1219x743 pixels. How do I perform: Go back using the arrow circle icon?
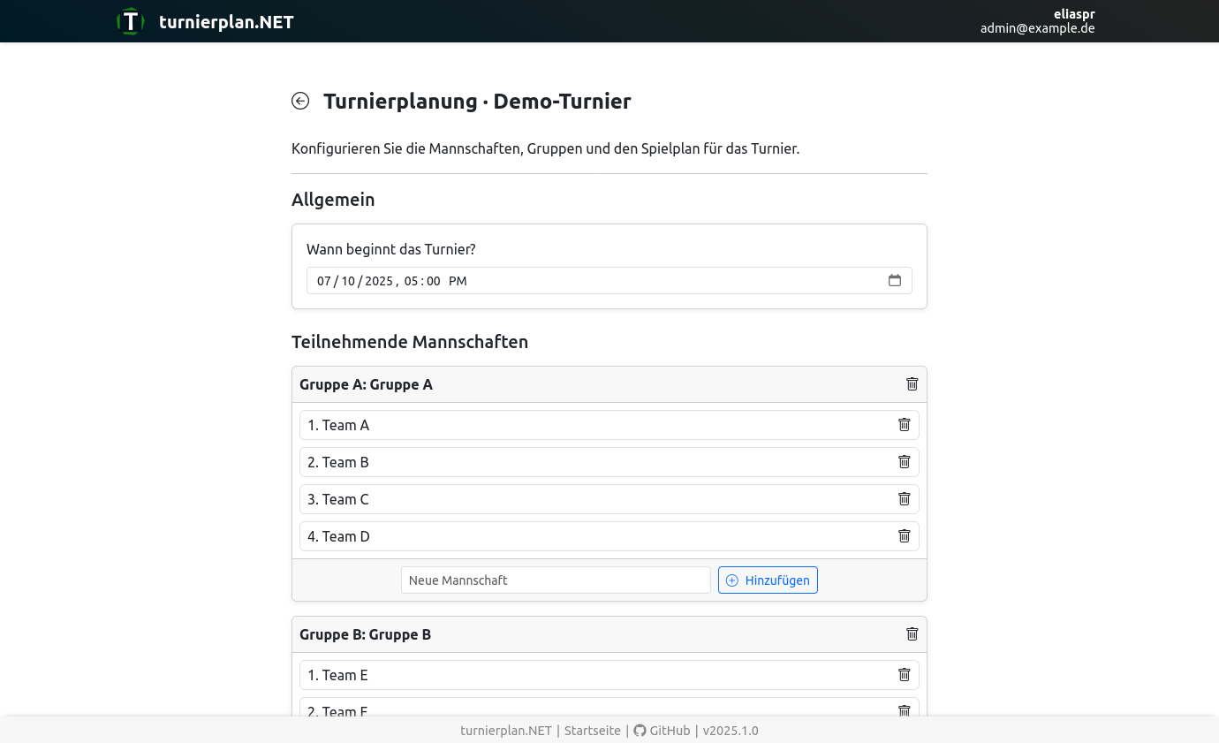click(300, 101)
